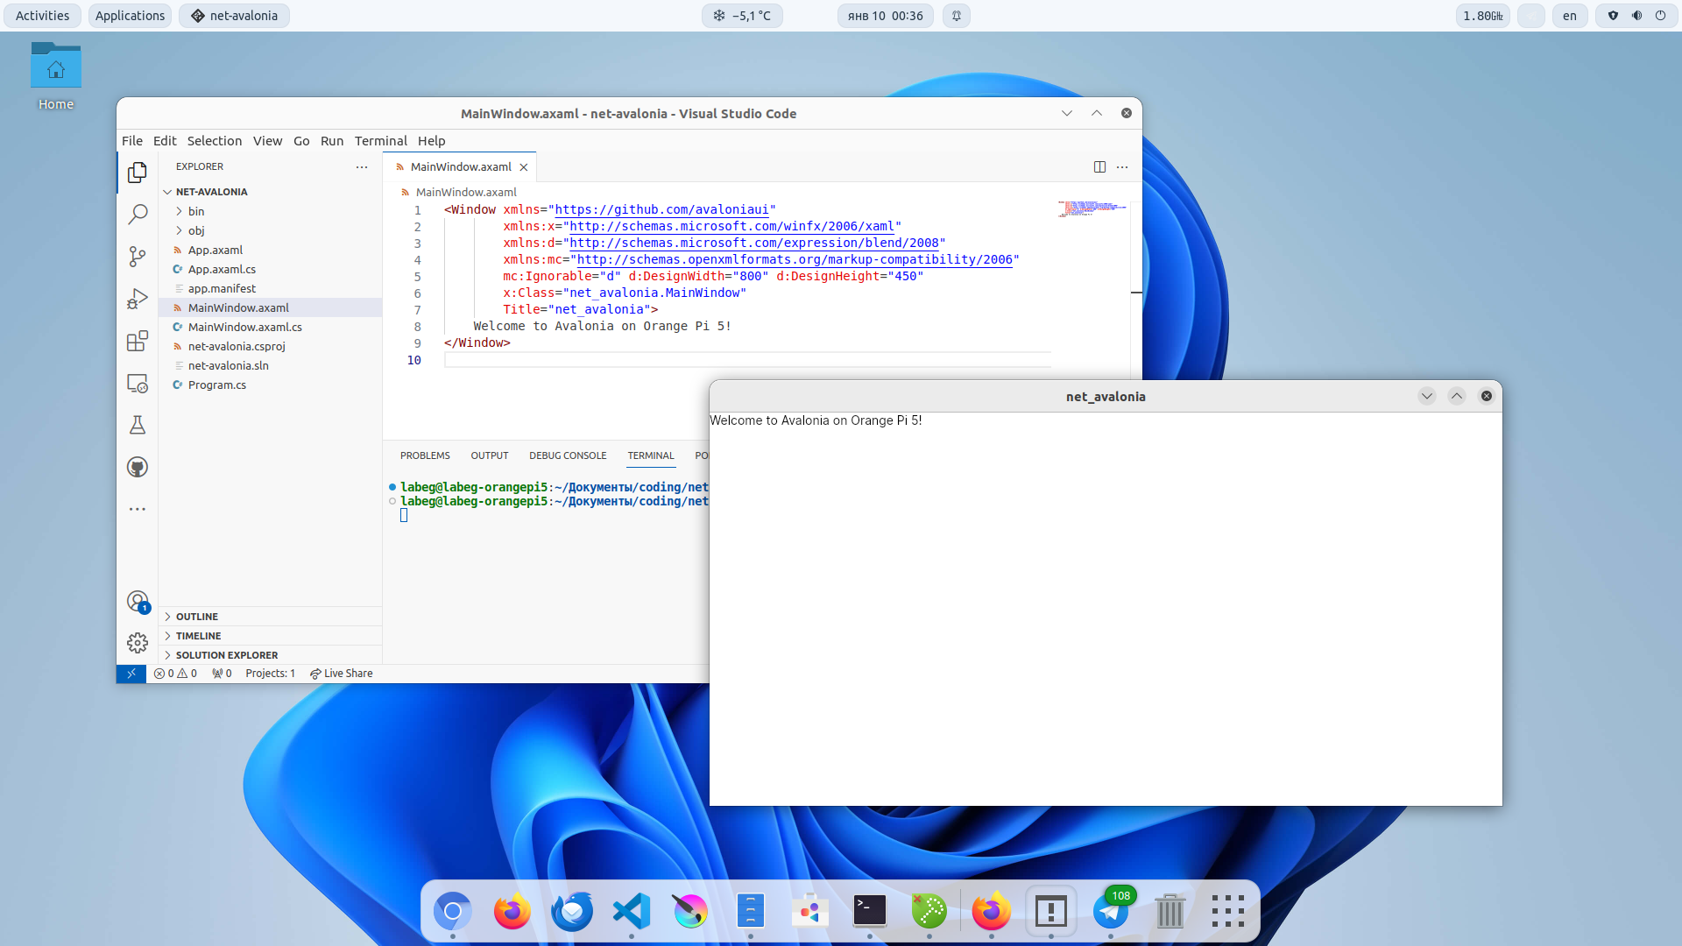Screen dimensions: 1682x946
Task: Open the Explorer view in the activity bar
Action: click(x=138, y=173)
